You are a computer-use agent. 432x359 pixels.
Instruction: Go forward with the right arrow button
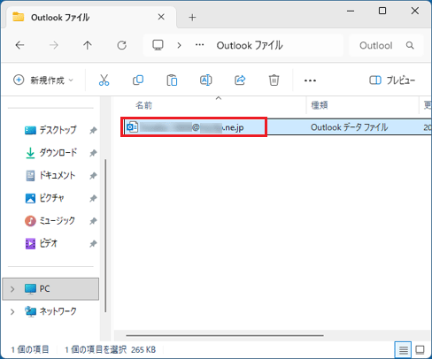coord(54,45)
